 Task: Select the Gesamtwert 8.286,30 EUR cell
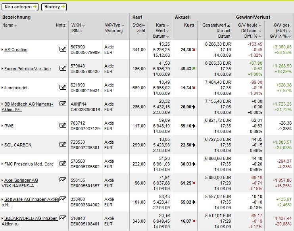tap(218, 44)
